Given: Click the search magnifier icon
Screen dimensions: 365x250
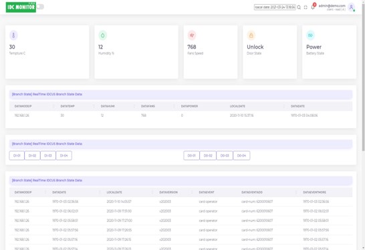Looking at the screenshot, I should point(299,7).
